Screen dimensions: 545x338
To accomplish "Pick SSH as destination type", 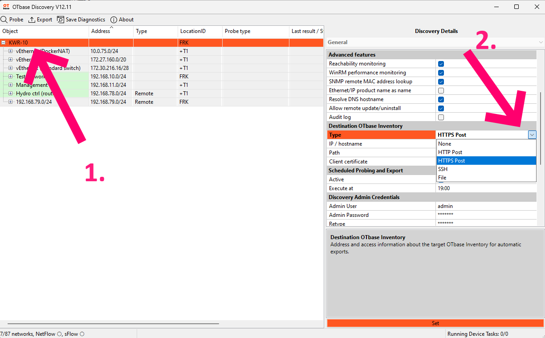I will pyautogui.click(x=486, y=169).
